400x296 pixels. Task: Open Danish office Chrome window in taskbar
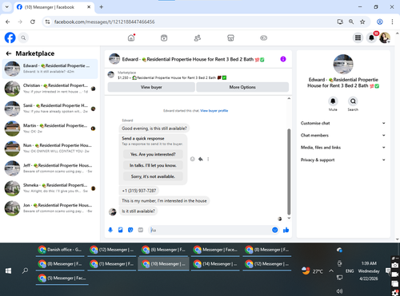pyautogui.click(x=60, y=250)
